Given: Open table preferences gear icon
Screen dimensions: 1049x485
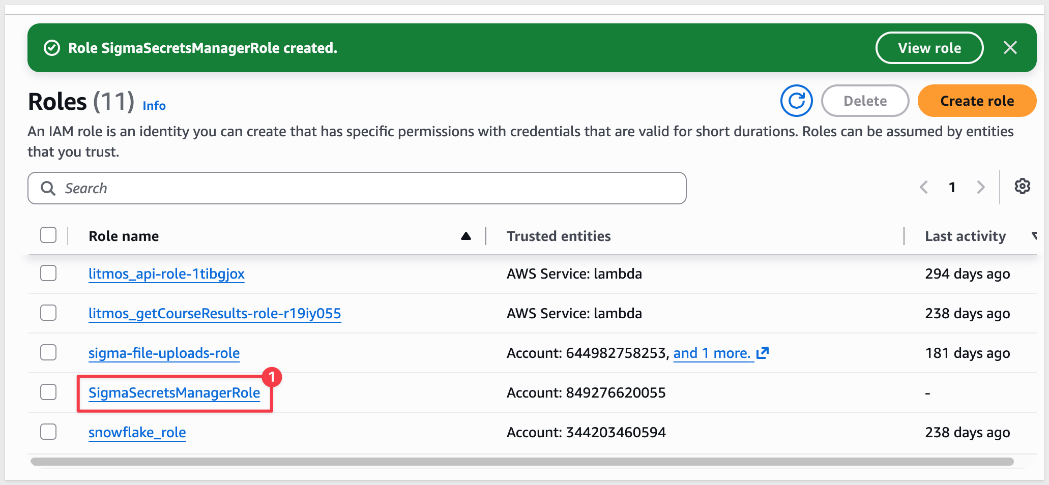Looking at the screenshot, I should [x=1022, y=187].
